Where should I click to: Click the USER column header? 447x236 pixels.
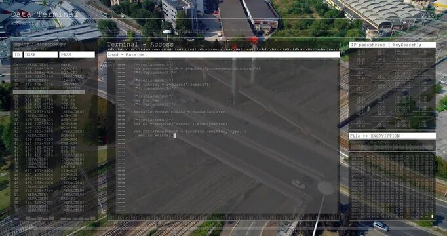[41, 54]
